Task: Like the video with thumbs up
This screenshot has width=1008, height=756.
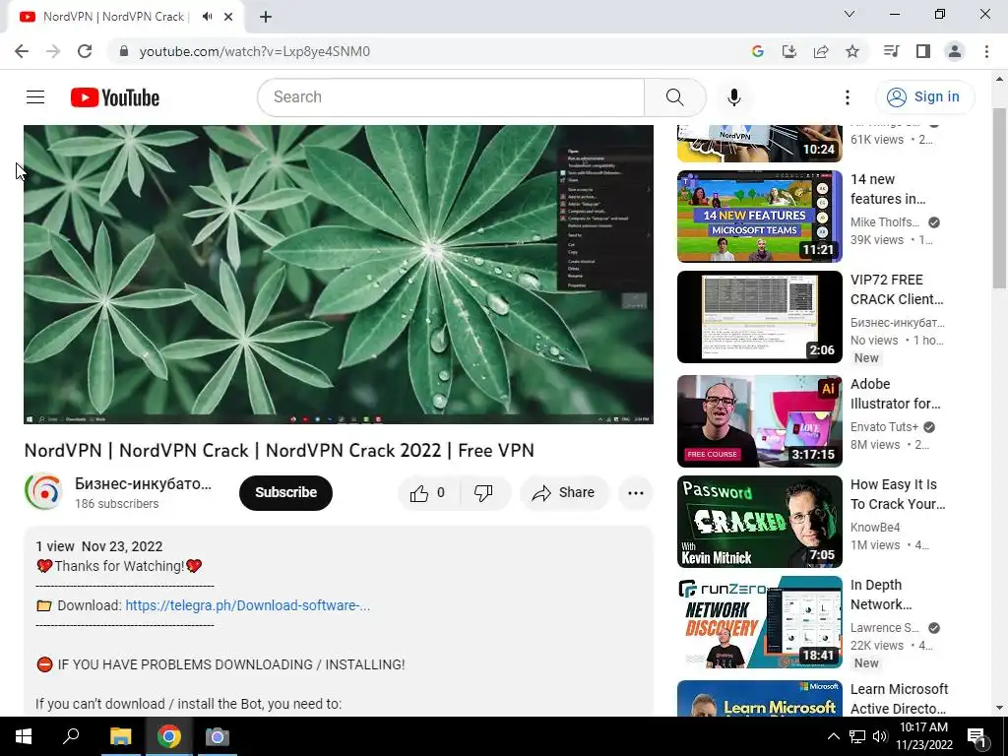Action: pyautogui.click(x=428, y=493)
